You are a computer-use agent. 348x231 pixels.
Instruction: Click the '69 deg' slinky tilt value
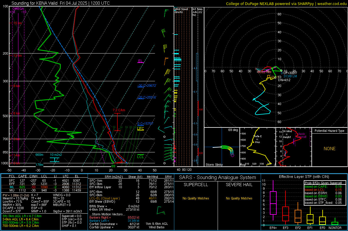tap(233, 130)
